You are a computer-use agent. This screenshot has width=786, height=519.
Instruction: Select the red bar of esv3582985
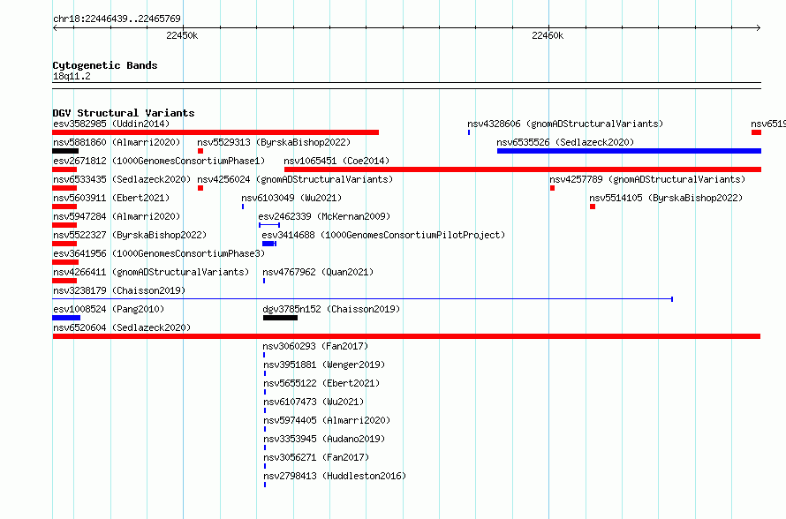pos(215,132)
